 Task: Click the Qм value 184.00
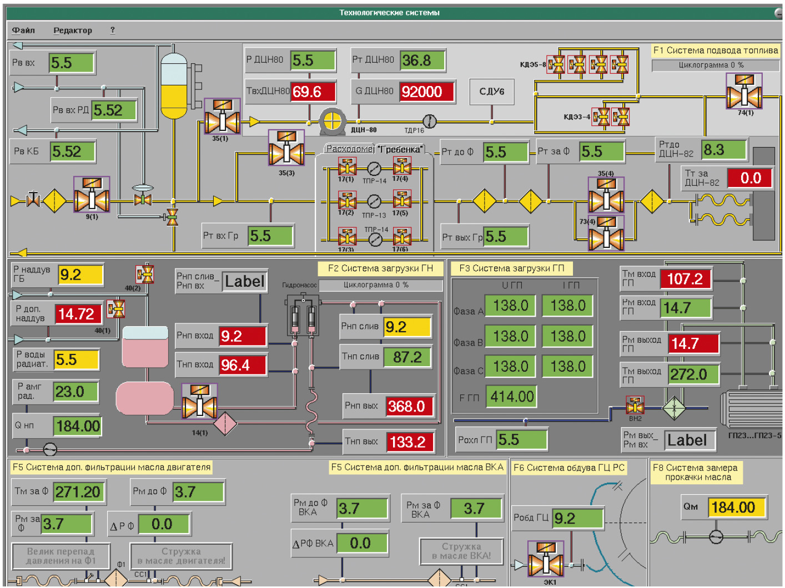737,507
